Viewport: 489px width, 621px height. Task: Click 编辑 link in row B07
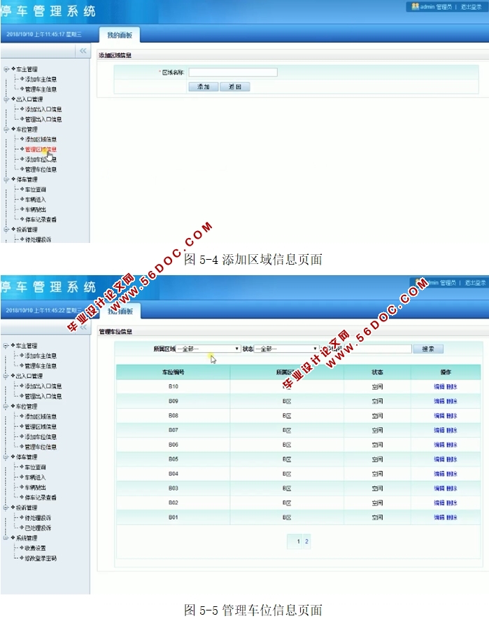[x=439, y=430]
